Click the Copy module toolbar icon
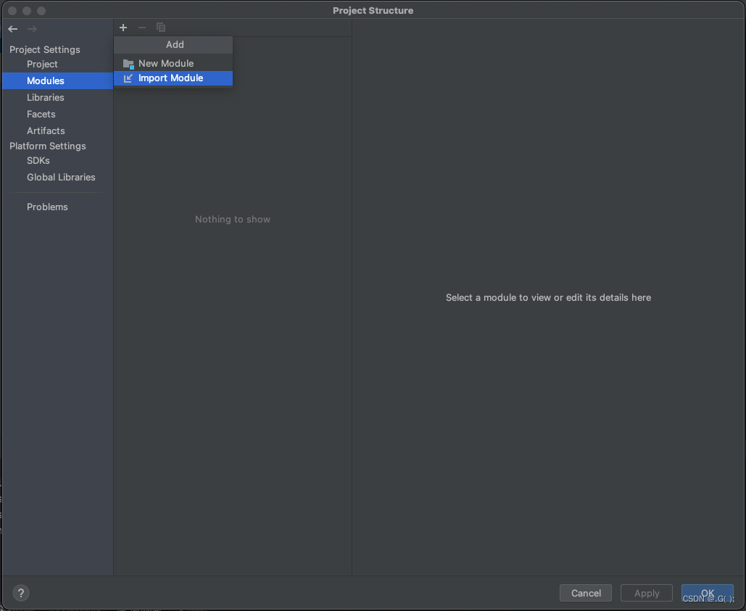Image resolution: width=746 pixels, height=611 pixels. (161, 28)
